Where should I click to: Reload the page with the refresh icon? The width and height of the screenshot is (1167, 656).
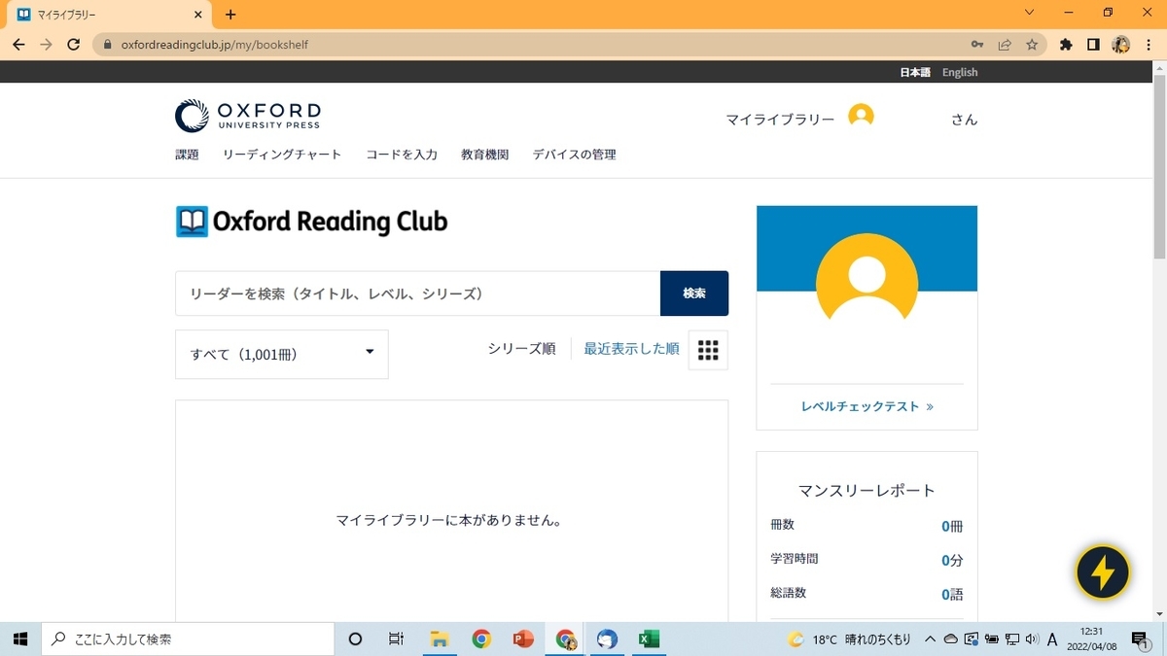pyautogui.click(x=73, y=44)
